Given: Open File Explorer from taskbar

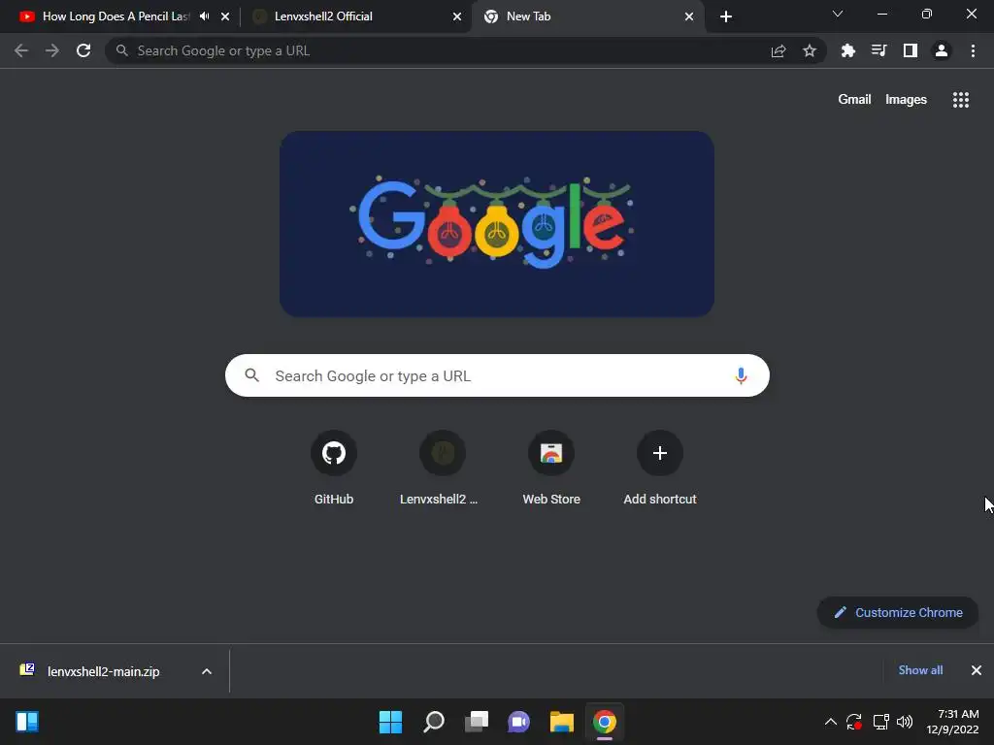Looking at the screenshot, I should pyautogui.click(x=562, y=722).
